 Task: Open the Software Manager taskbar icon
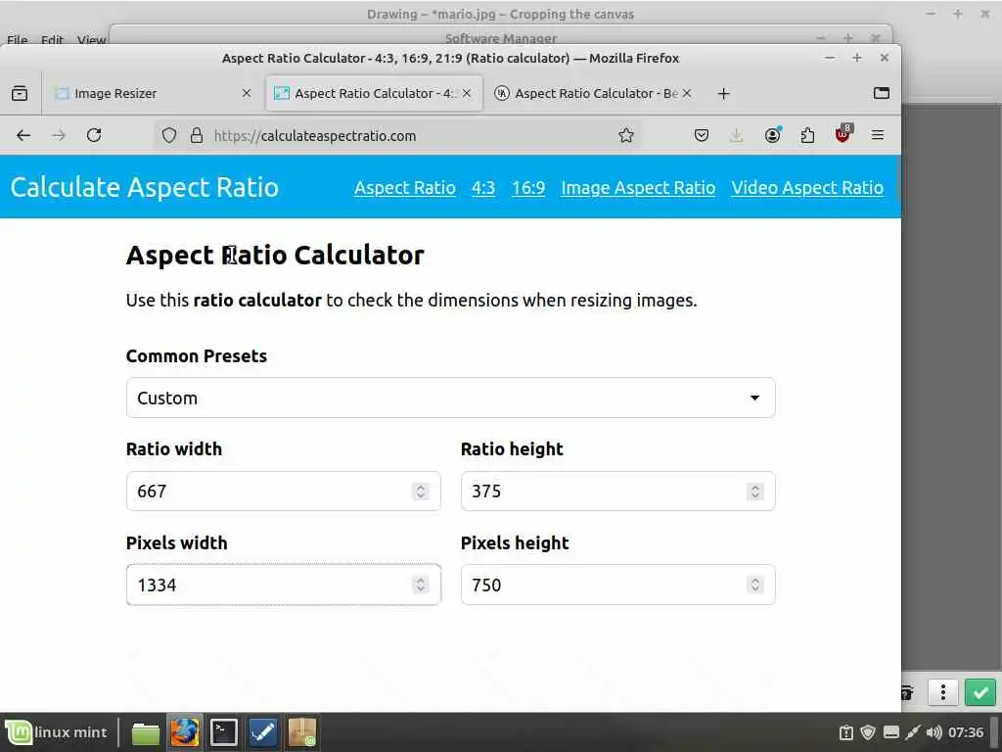(x=302, y=732)
